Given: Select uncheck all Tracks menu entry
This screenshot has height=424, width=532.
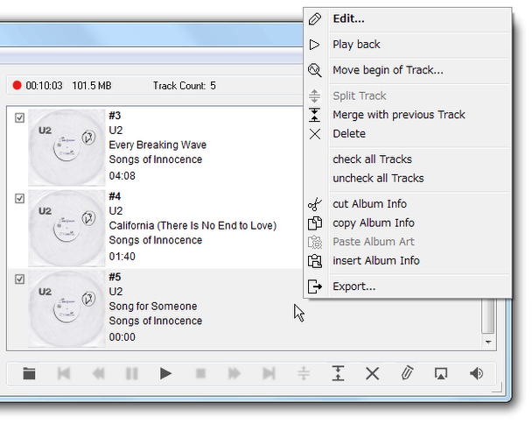Looking at the screenshot, I should [378, 179].
